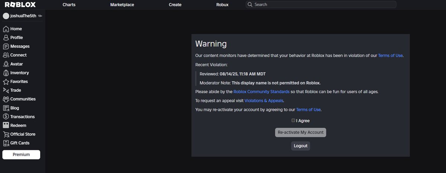Open the Transactions coin icon

tap(6, 117)
